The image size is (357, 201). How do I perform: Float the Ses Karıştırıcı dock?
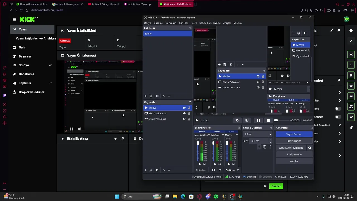click(x=239, y=128)
